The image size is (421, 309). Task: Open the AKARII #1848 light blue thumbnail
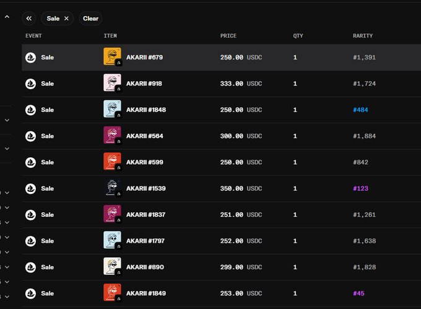pyautogui.click(x=112, y=109)
